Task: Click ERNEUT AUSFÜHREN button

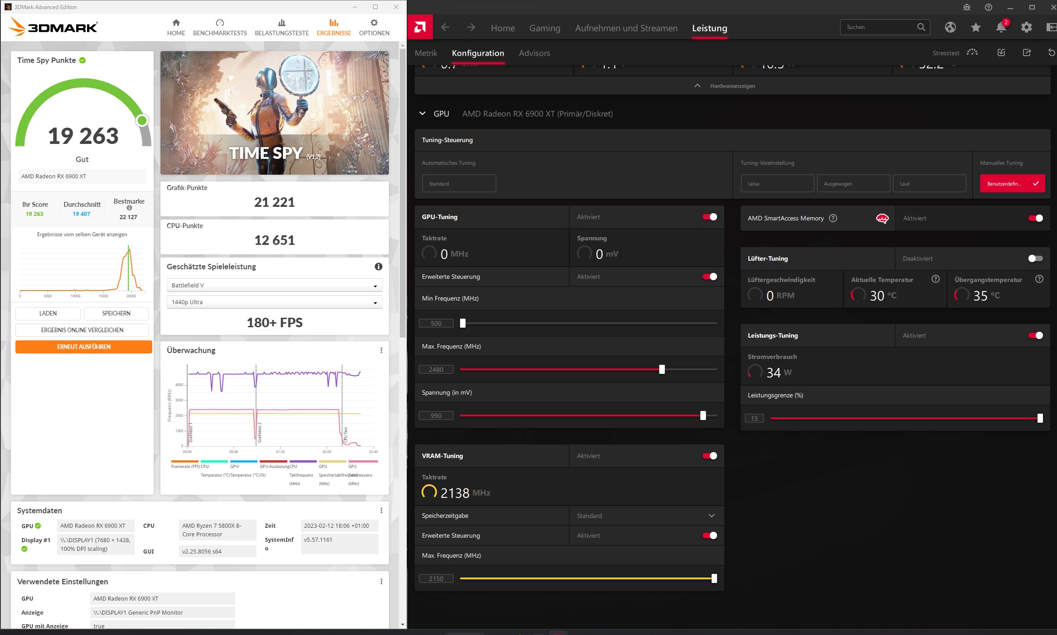Action: coord(84,347)
